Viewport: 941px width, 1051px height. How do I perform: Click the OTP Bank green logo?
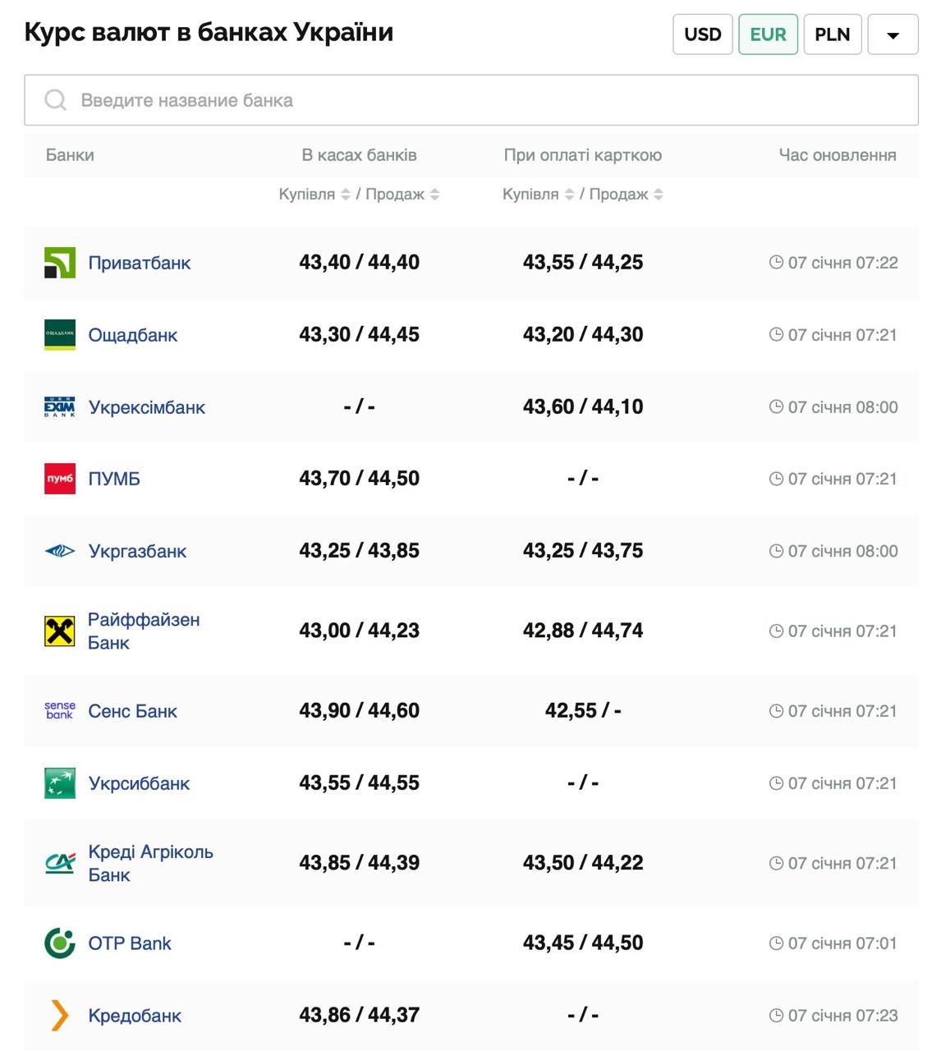point(59,943)
